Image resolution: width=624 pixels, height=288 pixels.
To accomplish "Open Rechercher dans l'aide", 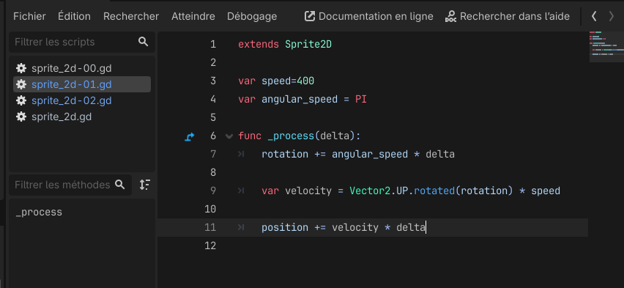I will [x=508, y=16].
